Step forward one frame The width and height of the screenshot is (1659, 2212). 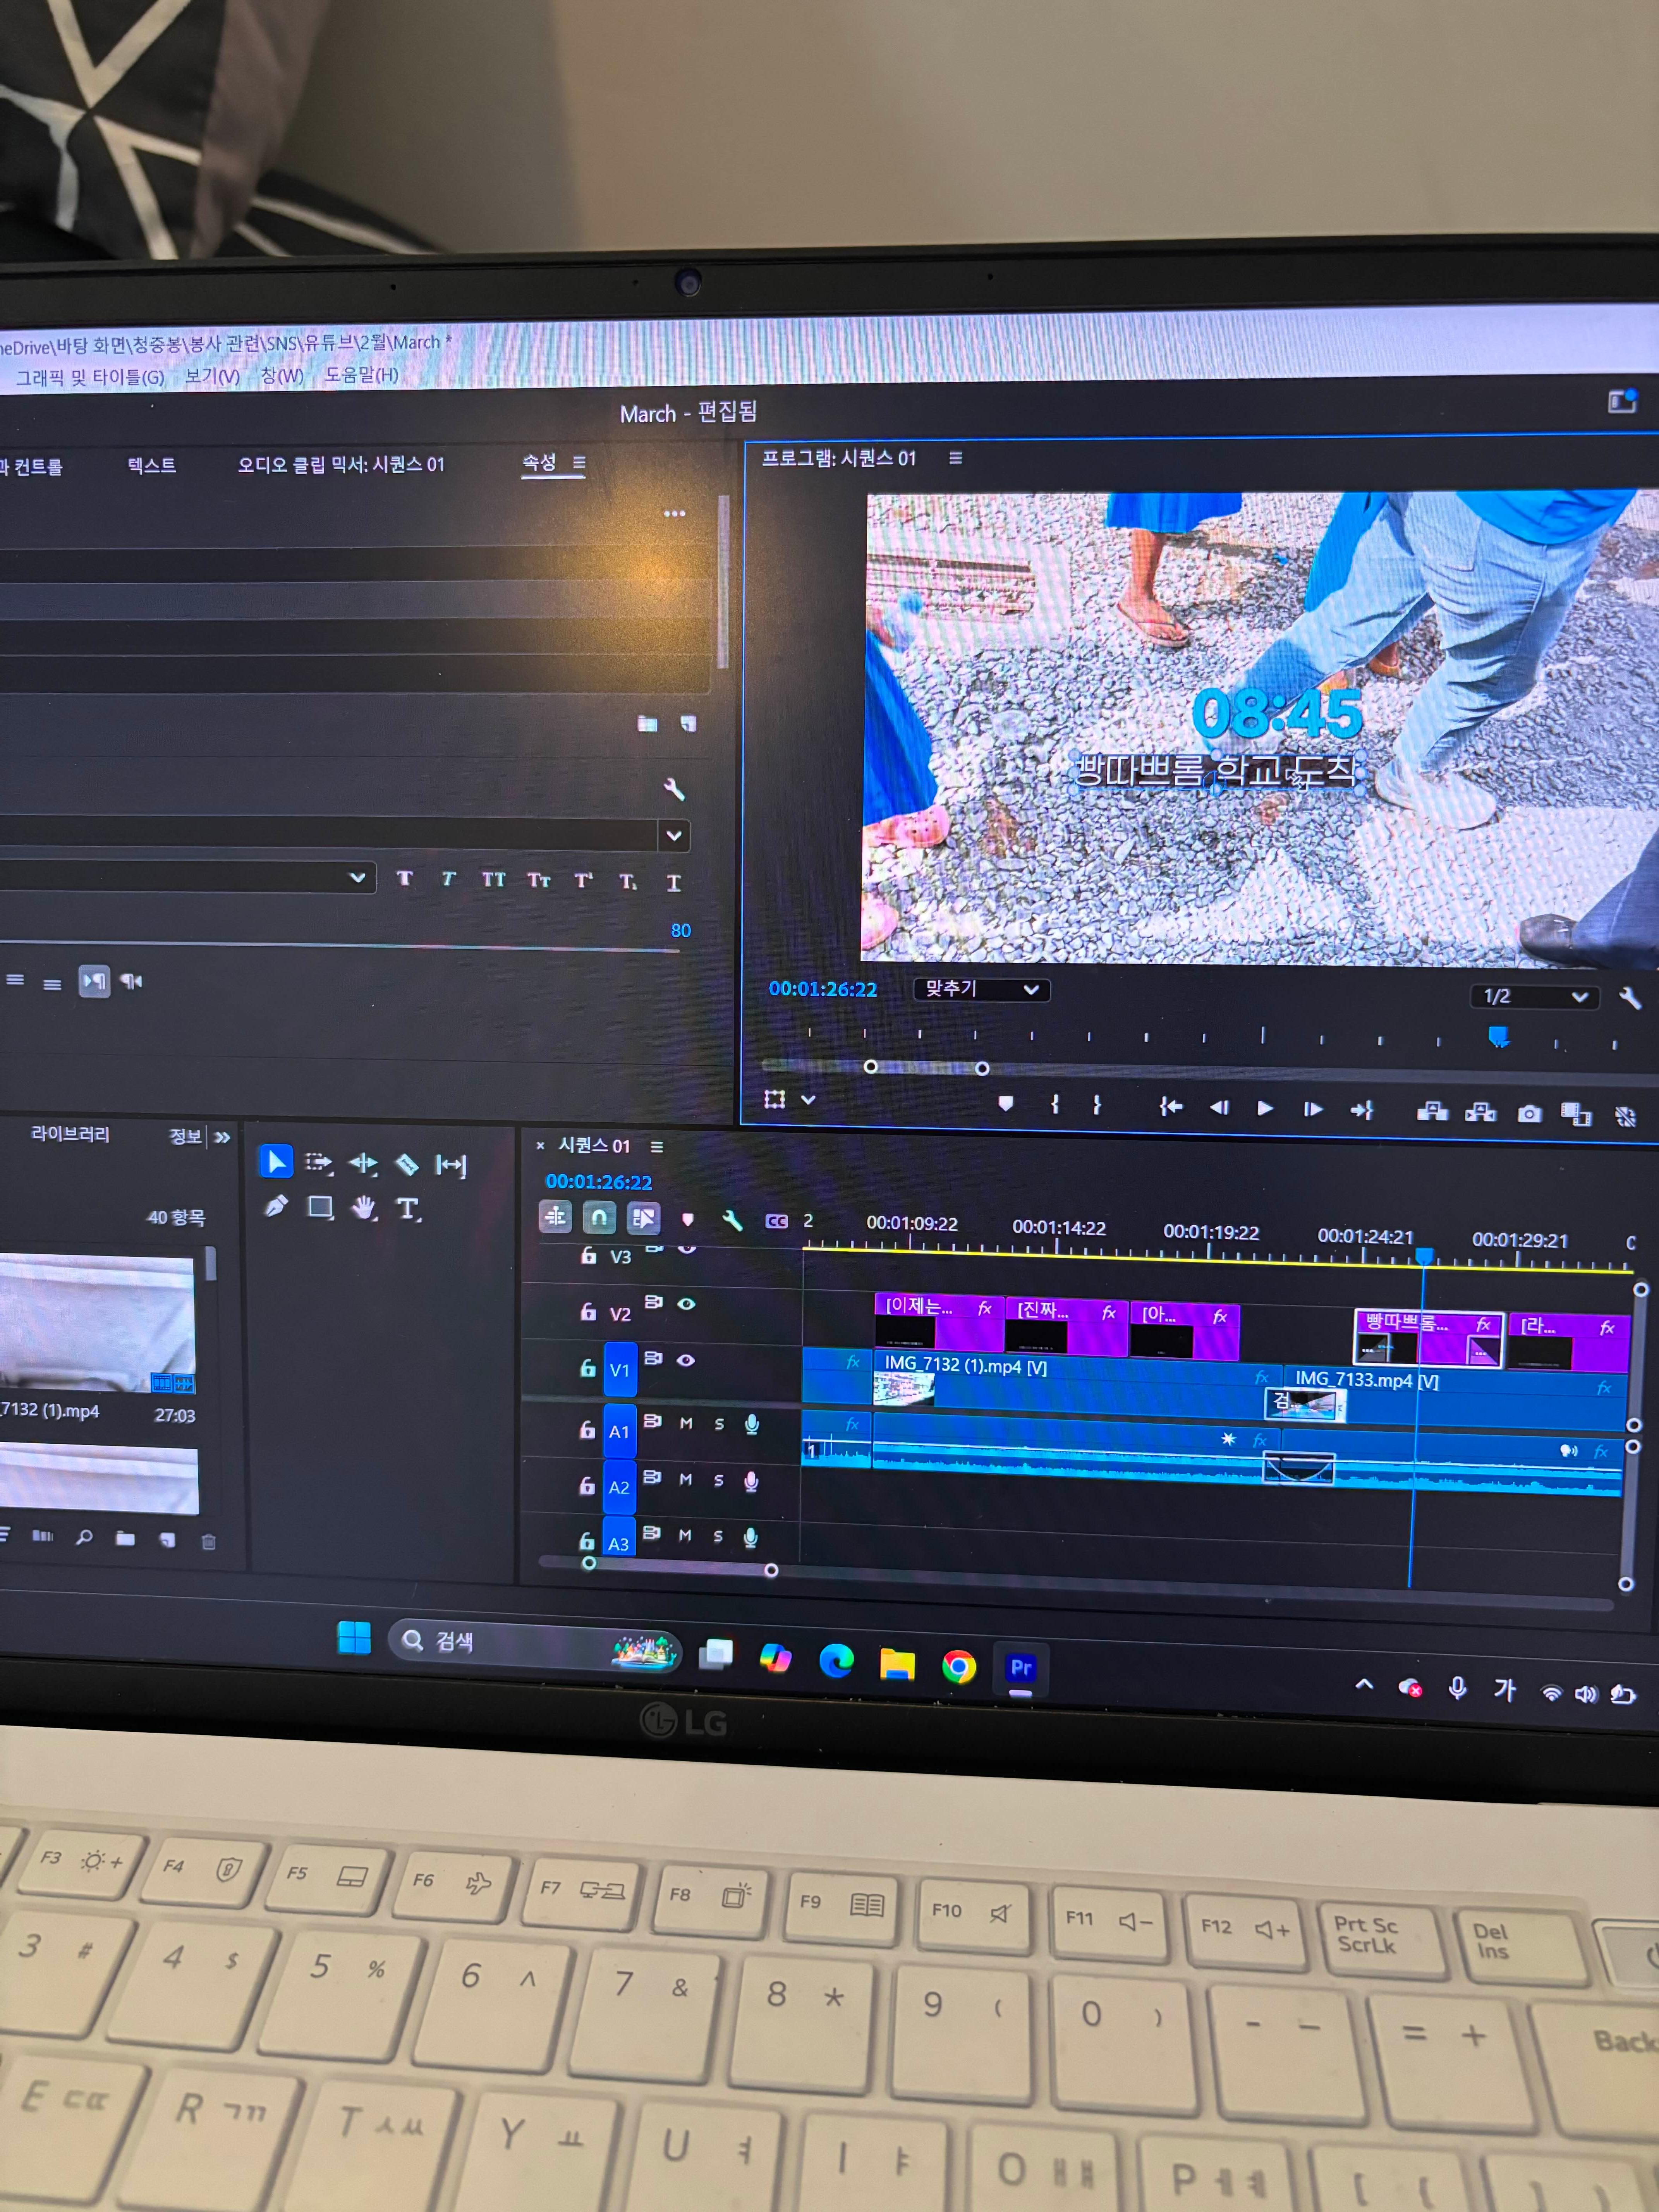tap(1313, 1109)
